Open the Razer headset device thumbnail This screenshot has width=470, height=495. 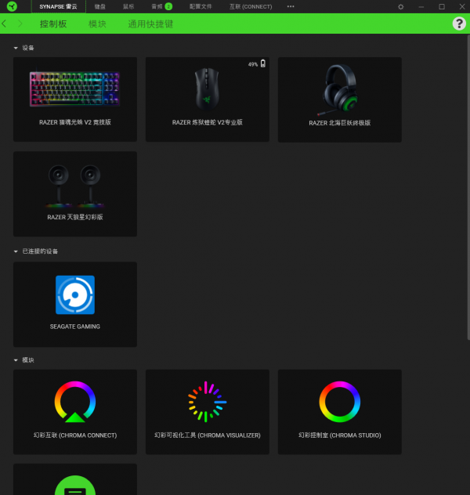[x=339, y=90]
